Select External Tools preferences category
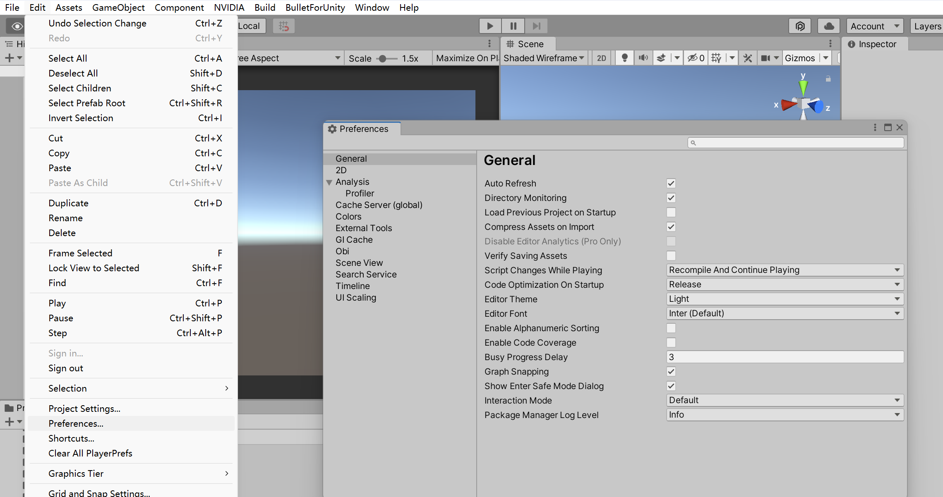The image size is (943, 497). coord(363,228)
